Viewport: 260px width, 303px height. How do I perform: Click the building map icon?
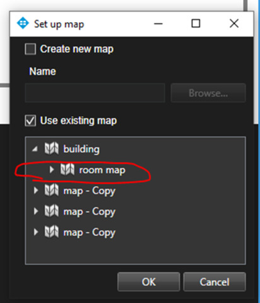(52, 148)
